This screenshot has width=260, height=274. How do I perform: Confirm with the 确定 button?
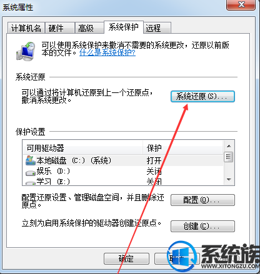[126, 259]
